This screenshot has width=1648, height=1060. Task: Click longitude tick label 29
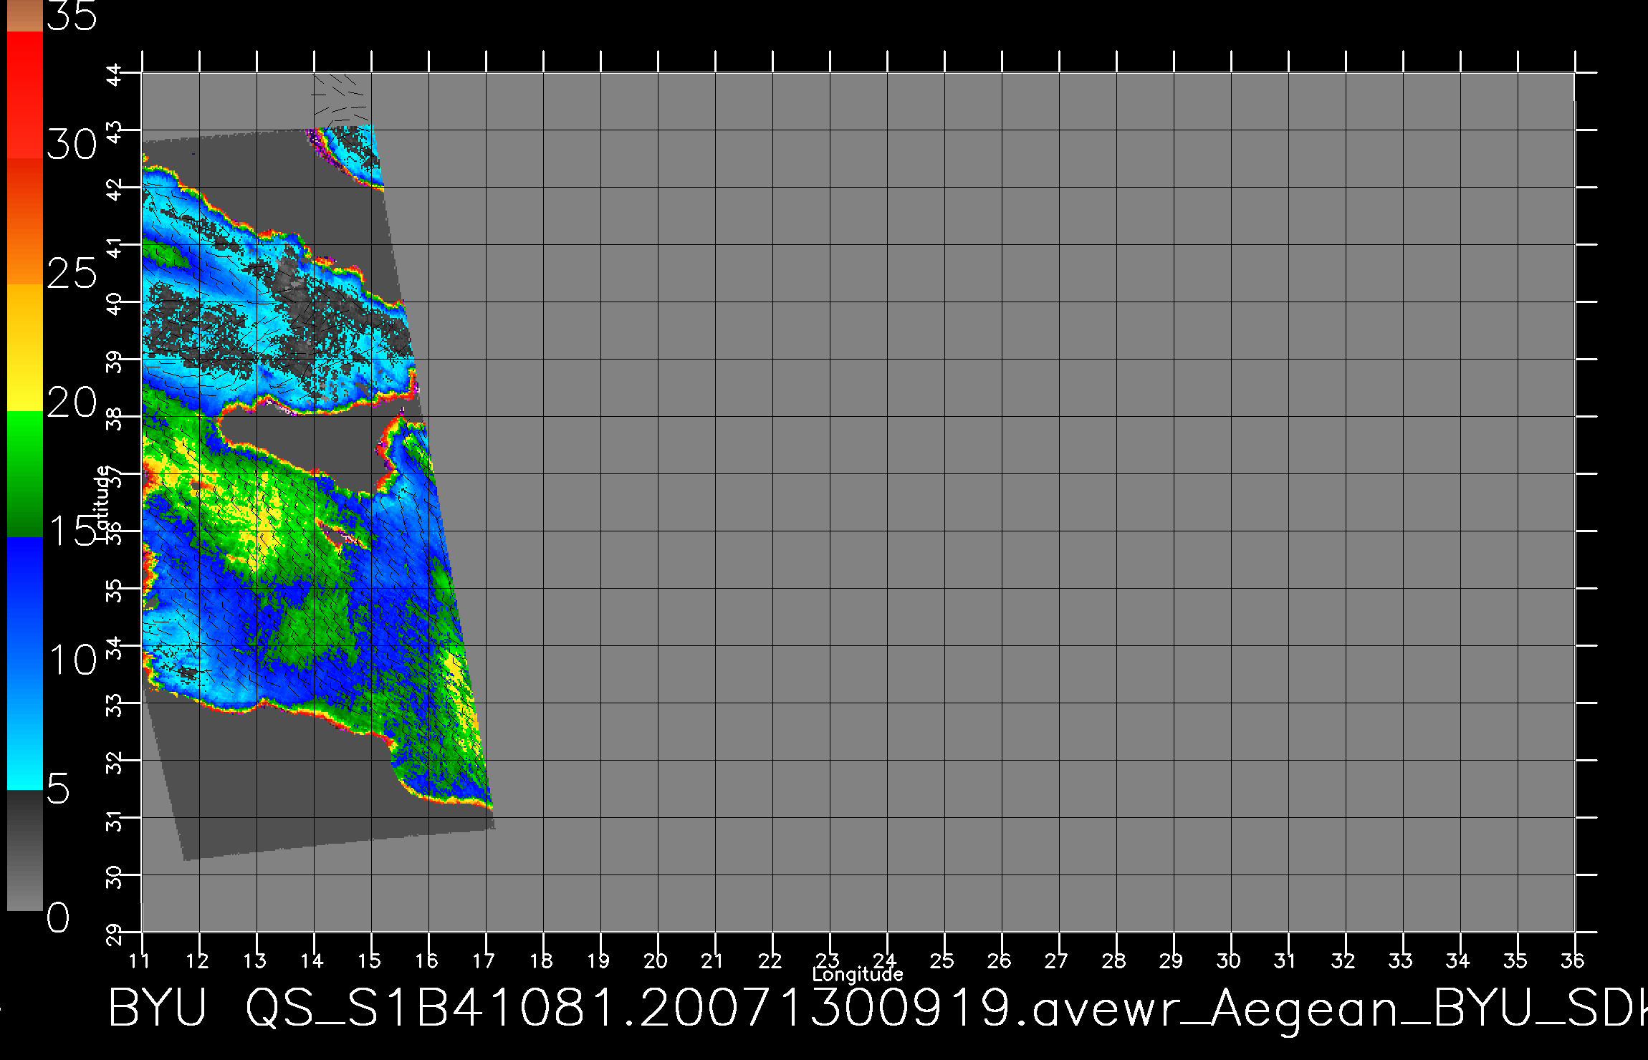click(1172, 960)
